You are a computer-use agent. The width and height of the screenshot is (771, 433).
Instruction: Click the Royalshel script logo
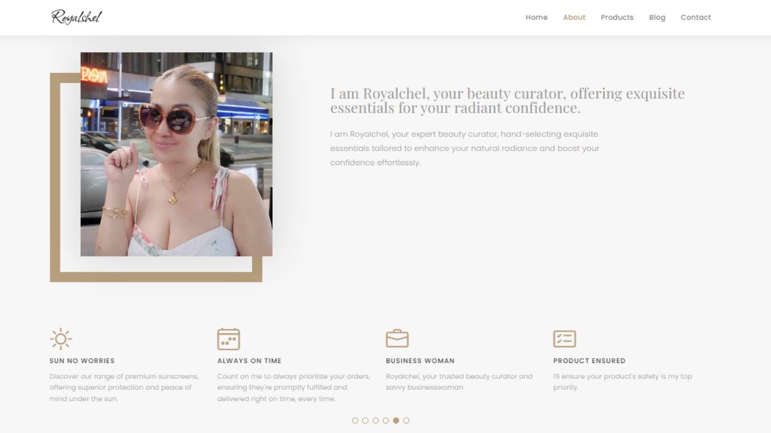coord(77,17)
